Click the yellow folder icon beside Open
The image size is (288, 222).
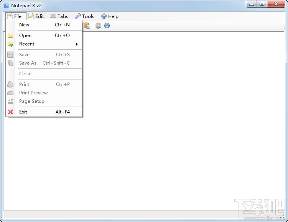10,36
